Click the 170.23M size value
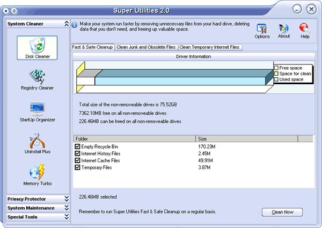This screenshot has height=228, width=322. 207,146
